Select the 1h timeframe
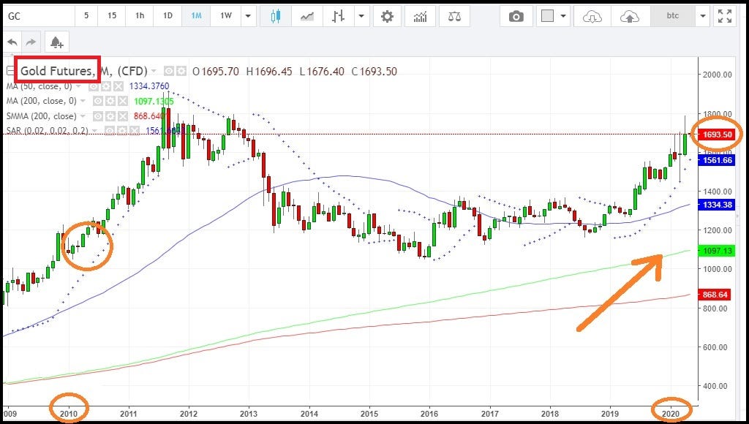749x424 pixels. pos(140,16)
